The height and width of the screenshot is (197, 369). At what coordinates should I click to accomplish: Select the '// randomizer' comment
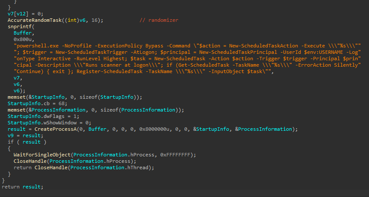[x=159, y=20]
